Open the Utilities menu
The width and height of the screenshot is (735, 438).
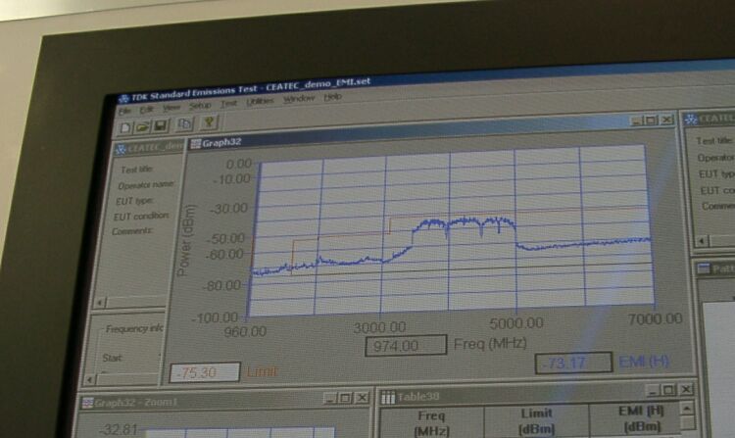pyautogui.click(x=260, y=102)
